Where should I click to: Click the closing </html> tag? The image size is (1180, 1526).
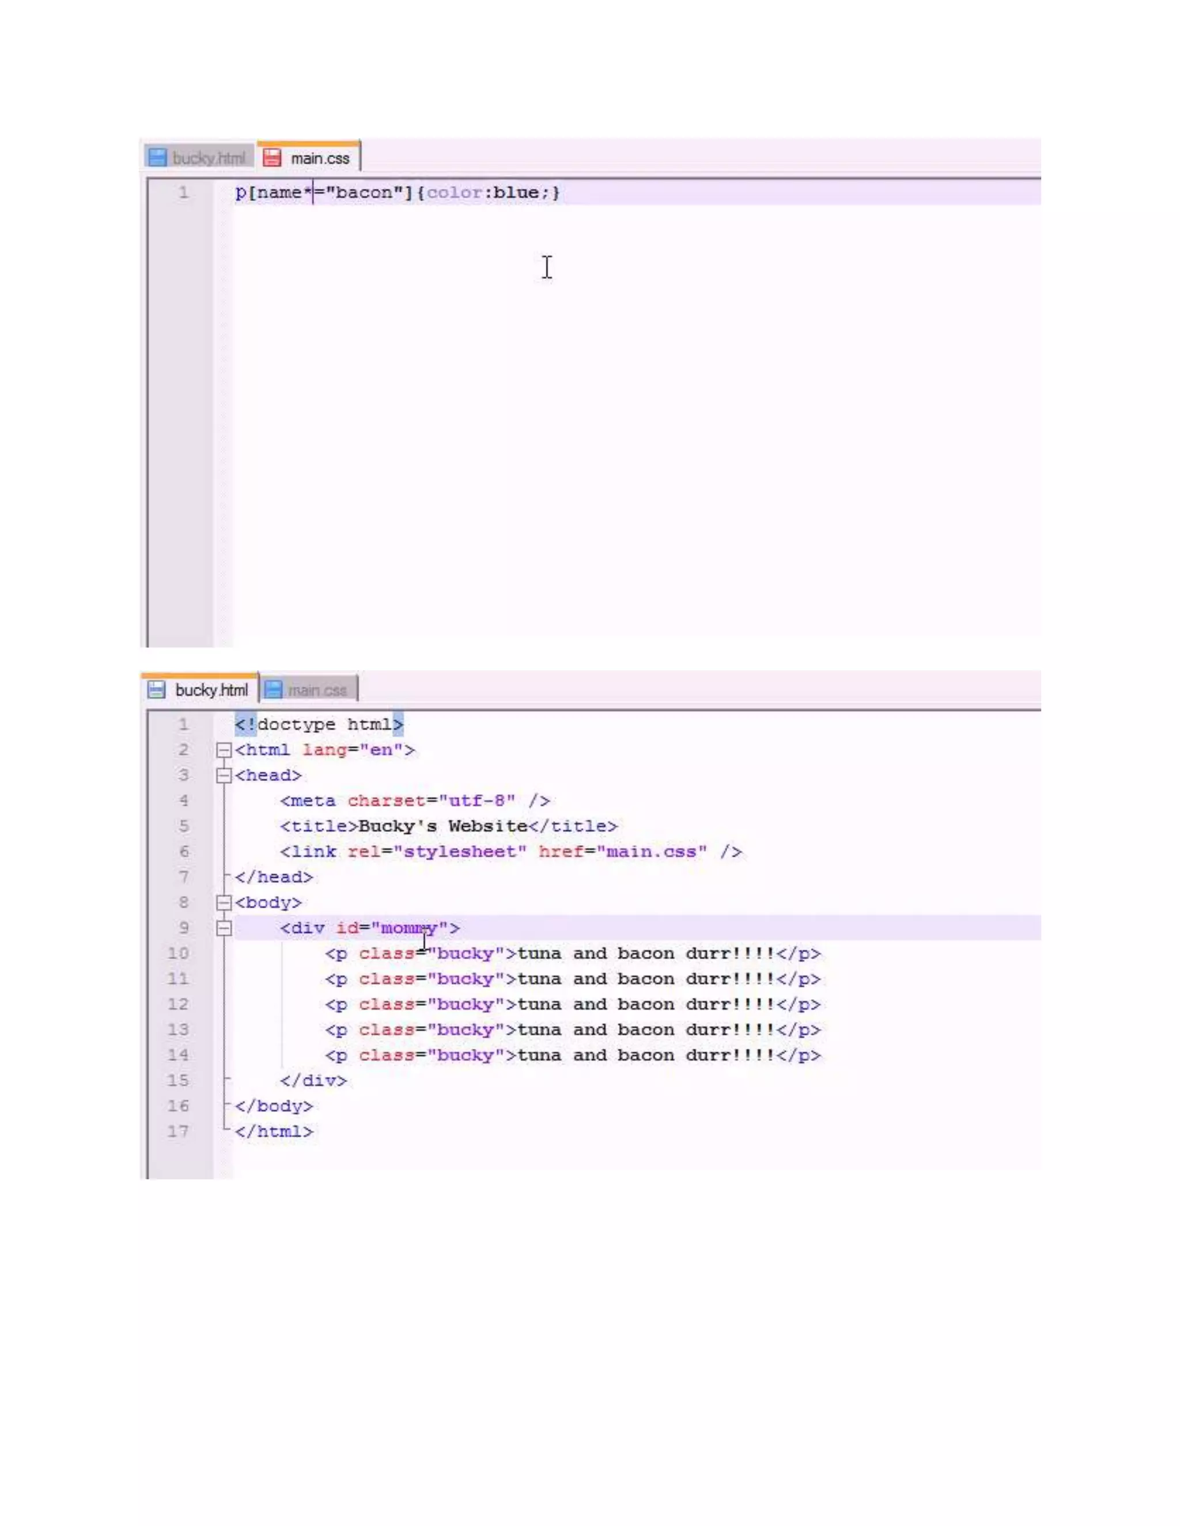pyautogui.click(x=274, y=1132)
